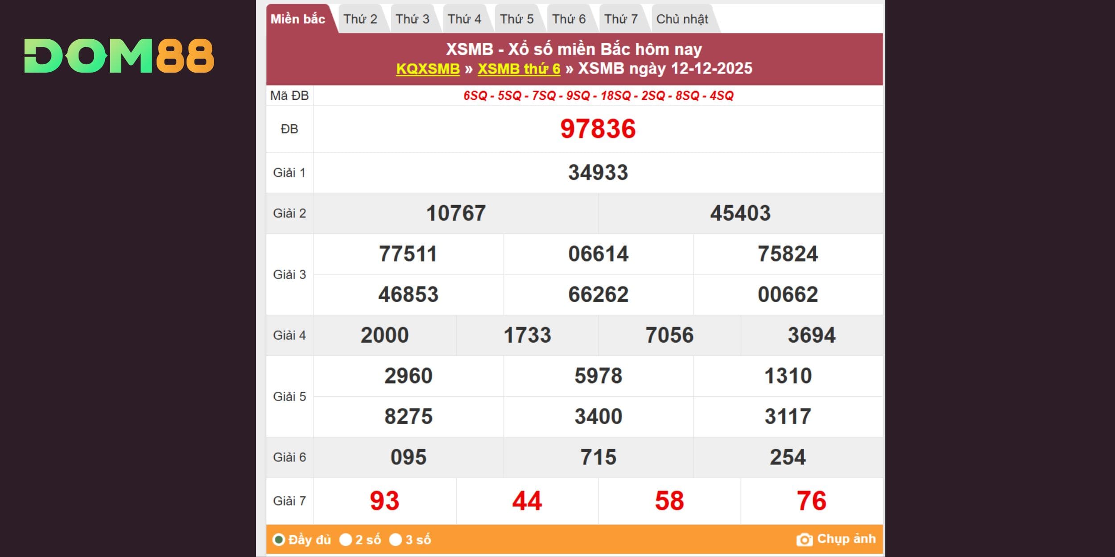Click the special prize number 97836

click(598, 129)
